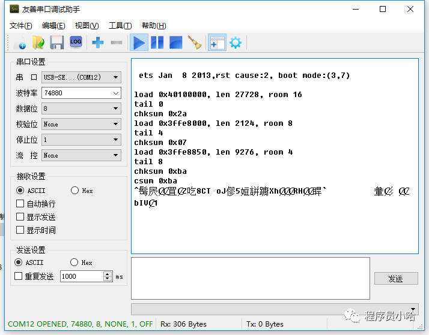Click the 发送 send button
Screen dimensions: 429x335
[395, 279]
